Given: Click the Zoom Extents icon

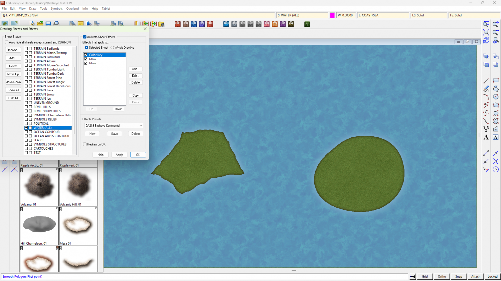Looking at the screenshot, I should (486, 32).
